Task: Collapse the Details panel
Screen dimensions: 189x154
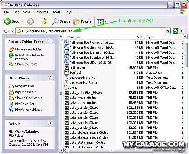Action: [50, 124]
